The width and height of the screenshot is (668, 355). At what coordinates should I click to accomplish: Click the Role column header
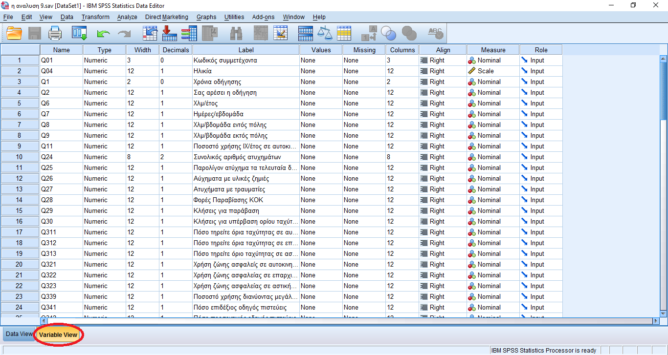pyautogui.click(x=541, y=50)
